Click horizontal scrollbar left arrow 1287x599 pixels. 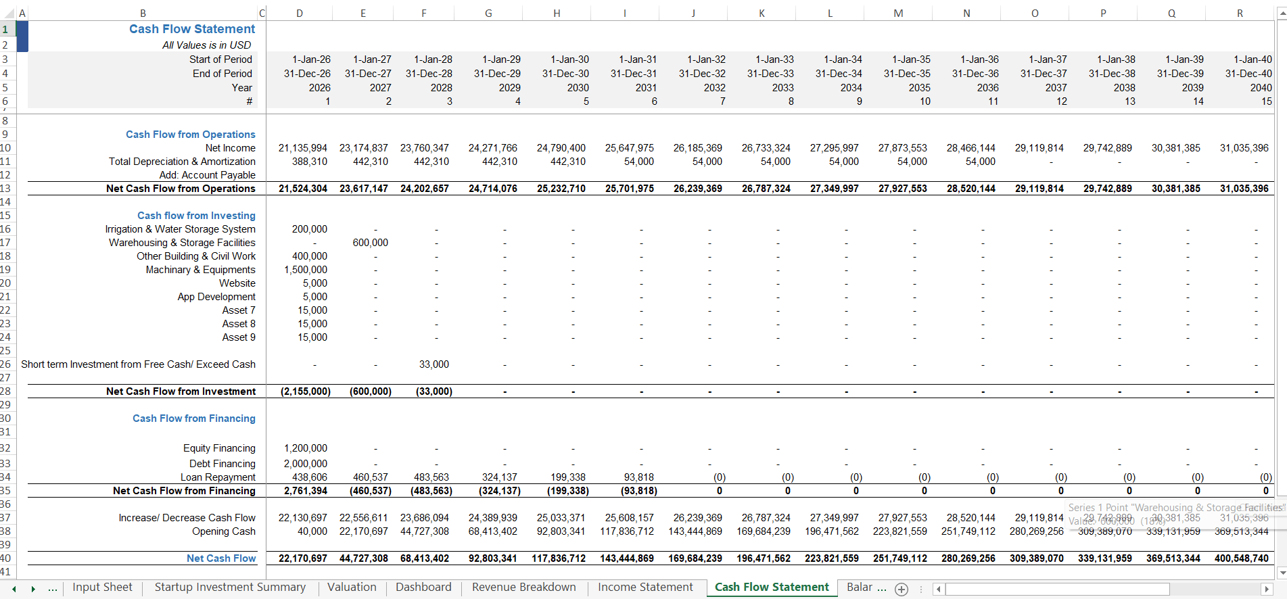click(938, 589)
